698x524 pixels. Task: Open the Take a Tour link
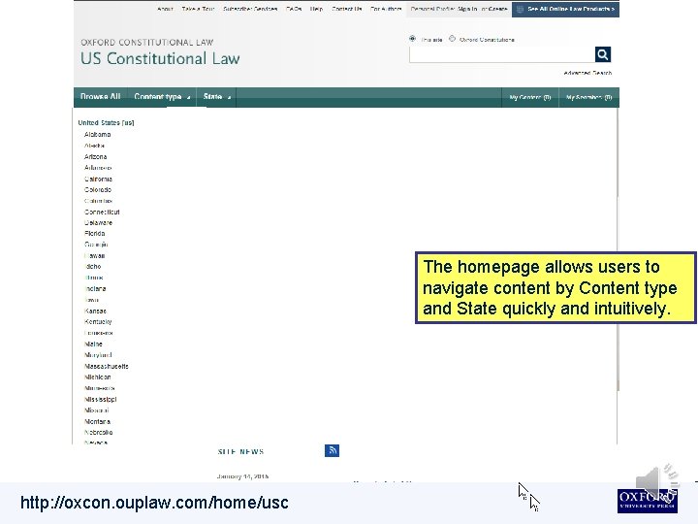coord(198,9)
